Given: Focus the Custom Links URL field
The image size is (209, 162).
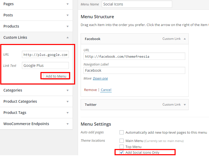Looking at the screenshot, I should [45, 55].
